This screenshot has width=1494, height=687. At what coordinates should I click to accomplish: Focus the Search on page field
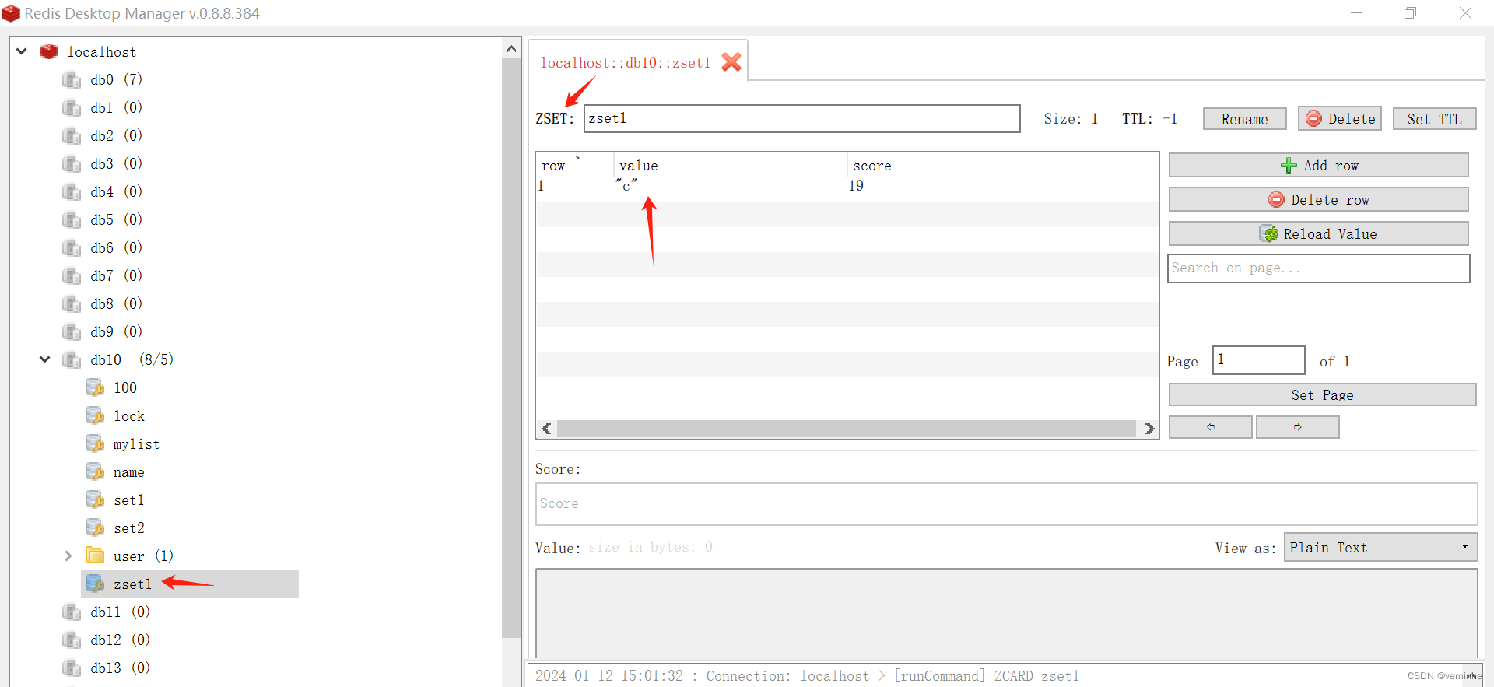tap(1319, 268)
